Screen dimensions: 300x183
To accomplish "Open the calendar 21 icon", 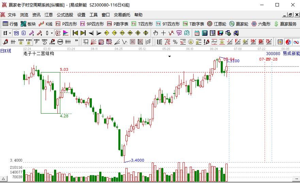I will coord(197,33).
